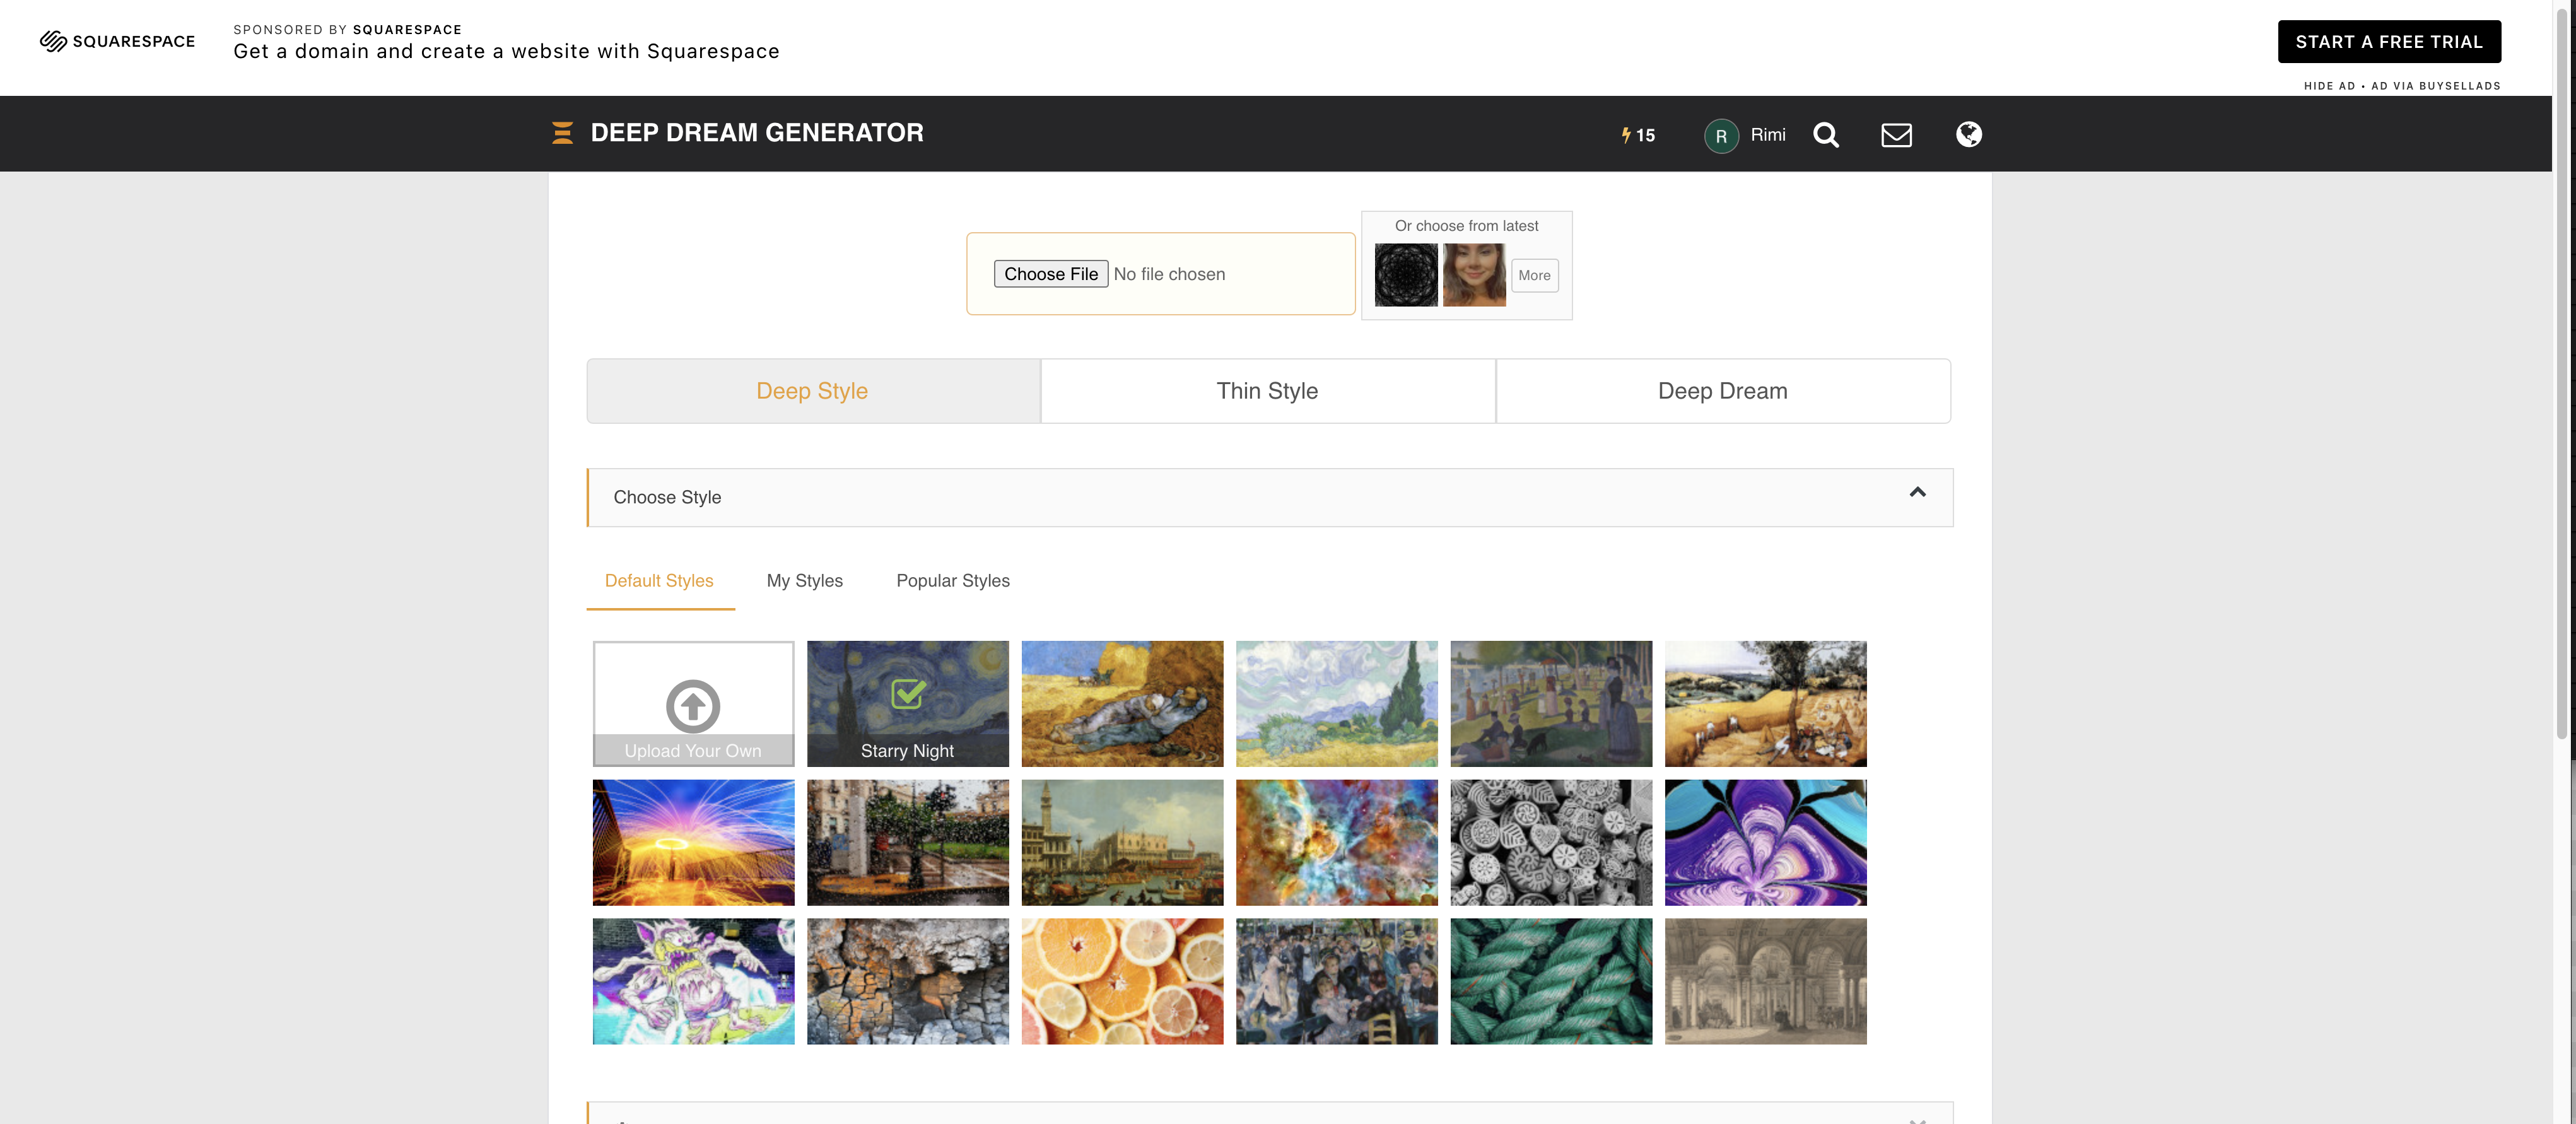Click the Rimi username link
Viewport: 2576px width, 1124px height.
[x=1767, y=135]
